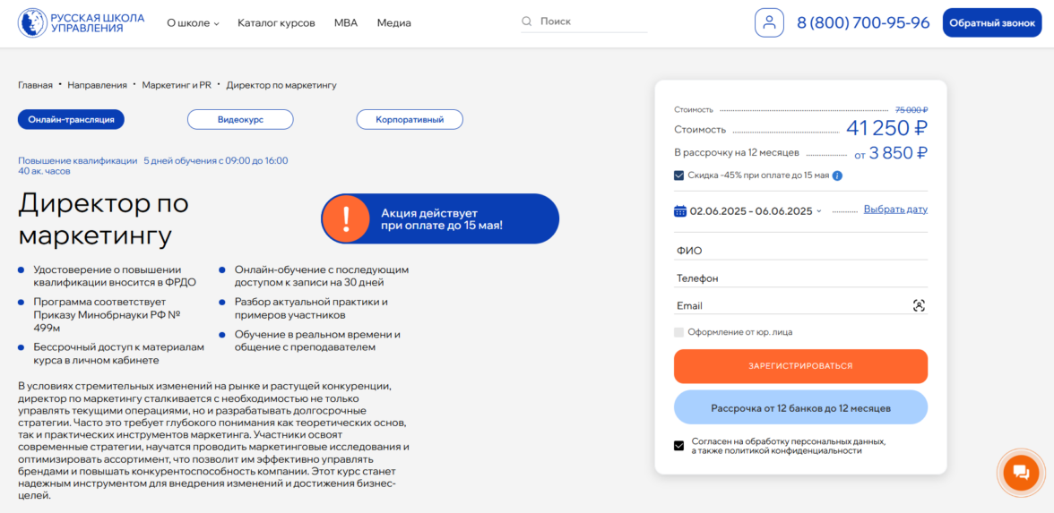
Task: Select the "Корпоративный" format tab
Action: [x=410, y=119]
